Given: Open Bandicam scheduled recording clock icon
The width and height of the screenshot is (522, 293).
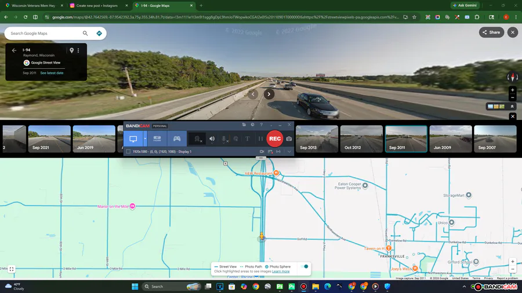Looking at the screenshot, I should click(253, 124).
